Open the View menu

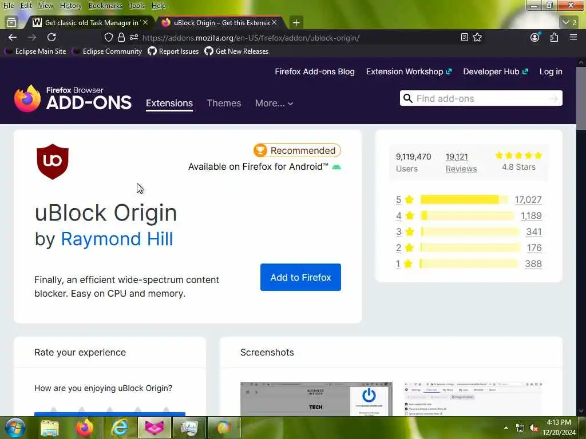(x=46, y=6)
